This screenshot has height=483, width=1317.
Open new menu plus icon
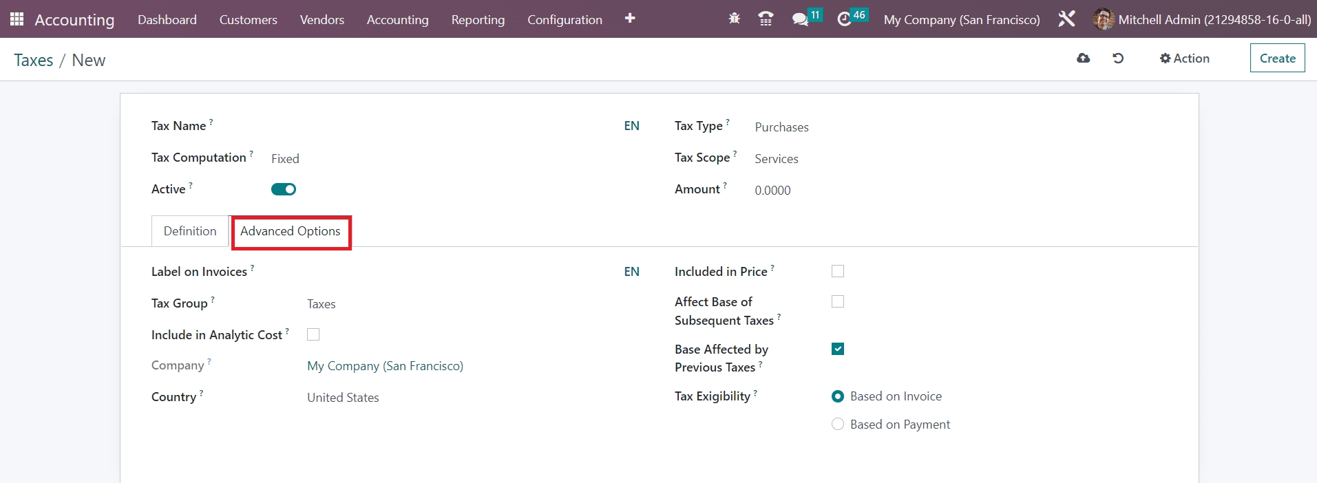tap(629, 19)
